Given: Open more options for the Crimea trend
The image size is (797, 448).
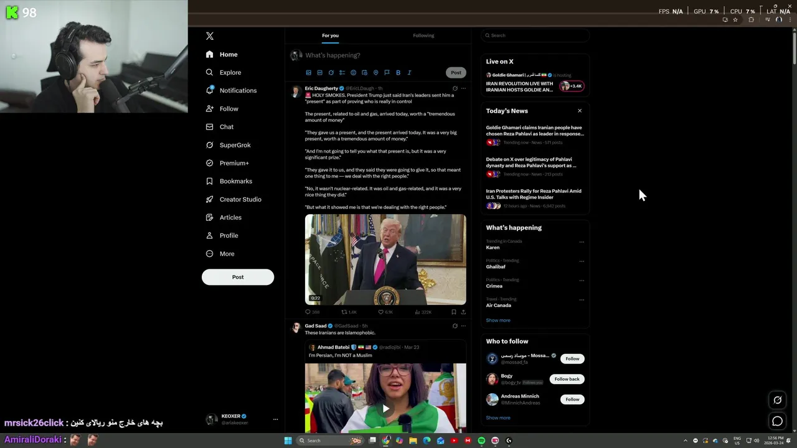Looking at the screenshot, I should (x=582, y=281).
